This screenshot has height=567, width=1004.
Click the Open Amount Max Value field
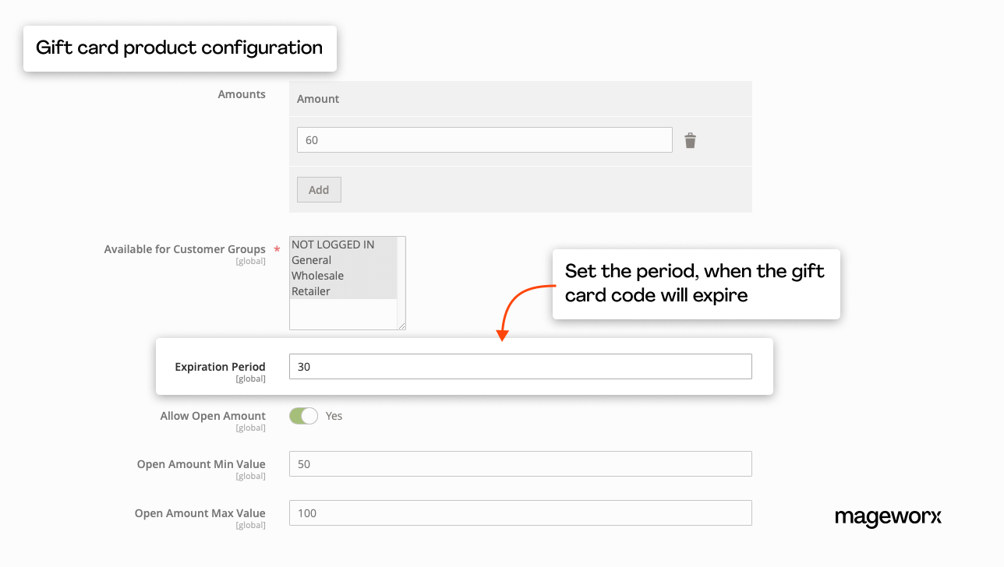[x=520, y=513]
